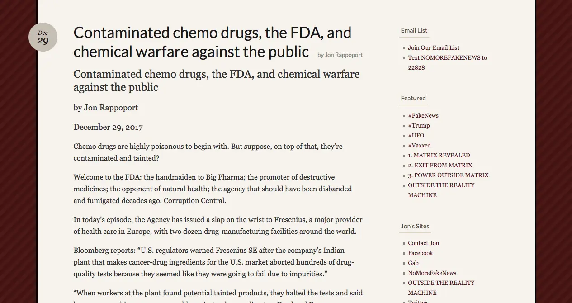Image resolution: width=572 pixels, height=303 pixels.
Task: Click the #Vaxxed featured link
Action: pos(419,145)
